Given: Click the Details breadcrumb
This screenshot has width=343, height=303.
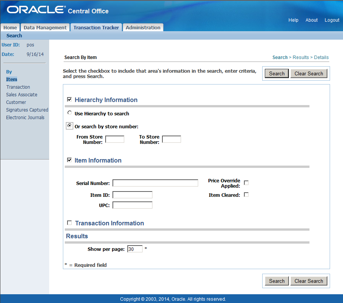Looking at the screenshot, I should (321, 57).
